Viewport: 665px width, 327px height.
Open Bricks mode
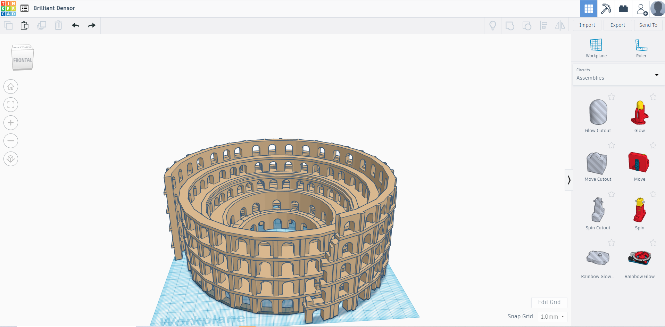coord(623,9)
